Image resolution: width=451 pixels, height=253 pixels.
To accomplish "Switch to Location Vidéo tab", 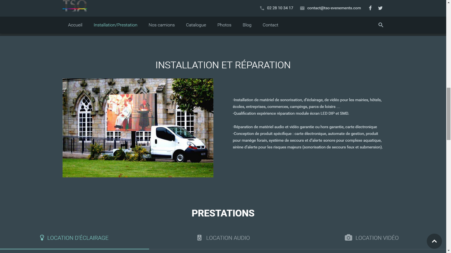I will (377, 238).
